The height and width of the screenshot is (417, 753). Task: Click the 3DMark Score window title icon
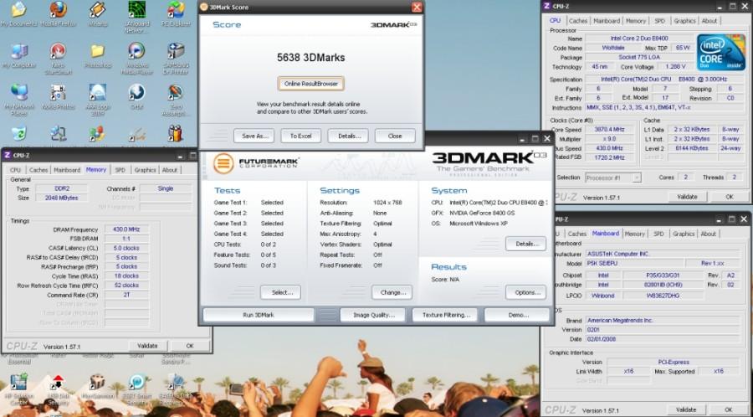[x=204, y=8]
